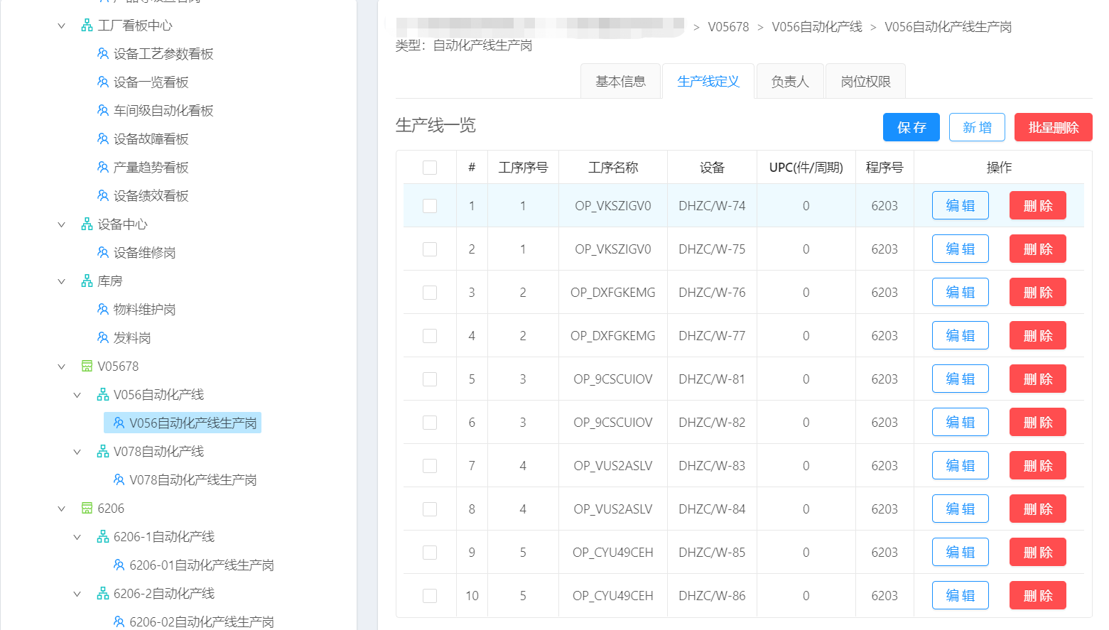The image size is (1109, 630).
Task: Click the V056自动化产线 org-tree icon
Action: click(x=103, y=395)
